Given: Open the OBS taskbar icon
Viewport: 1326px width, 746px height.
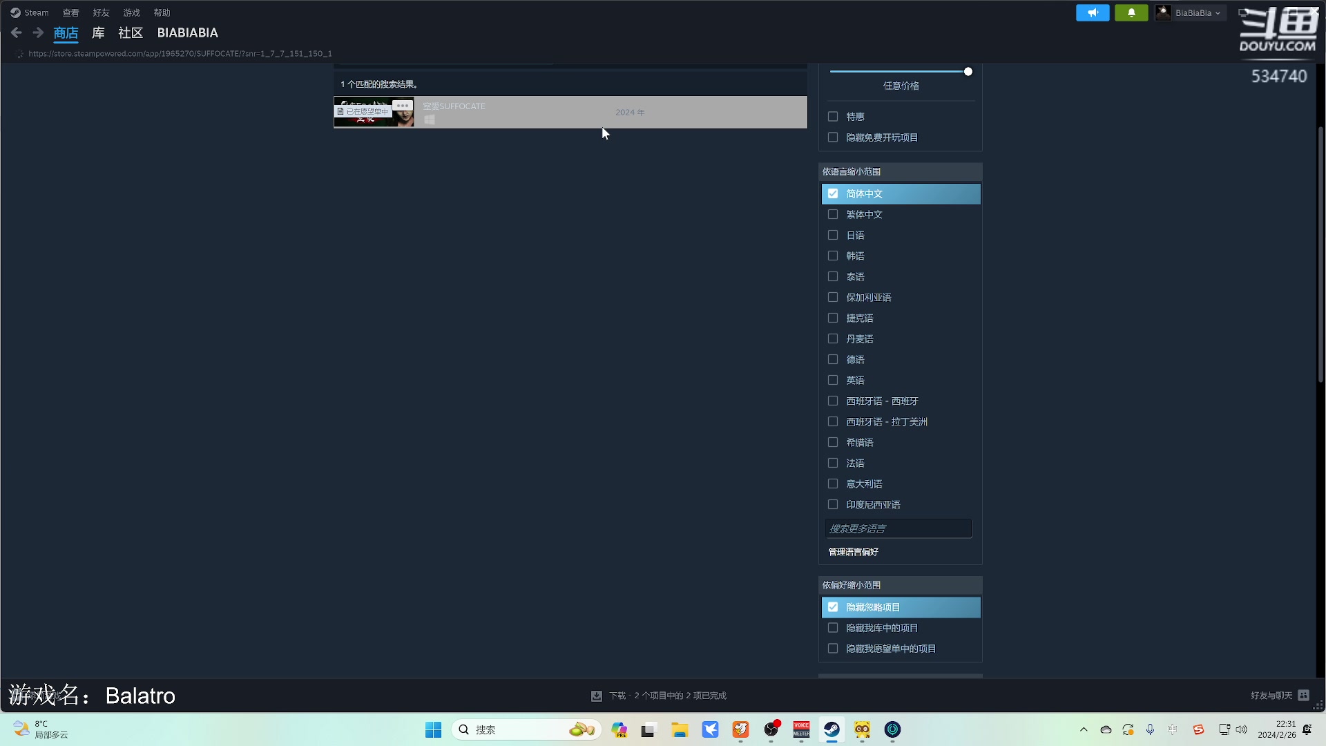Looking at the screenshot, I should point(771,729).
